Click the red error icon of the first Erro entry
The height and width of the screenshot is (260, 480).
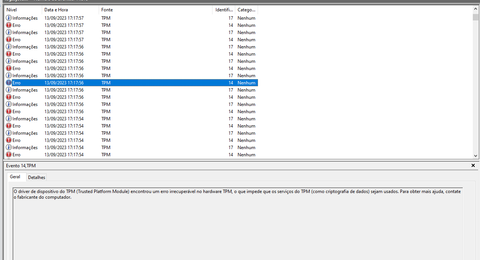coord(9,25)
